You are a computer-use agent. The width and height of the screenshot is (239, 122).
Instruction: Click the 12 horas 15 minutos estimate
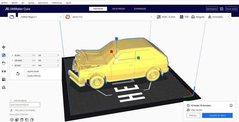(x=201, y=105)
